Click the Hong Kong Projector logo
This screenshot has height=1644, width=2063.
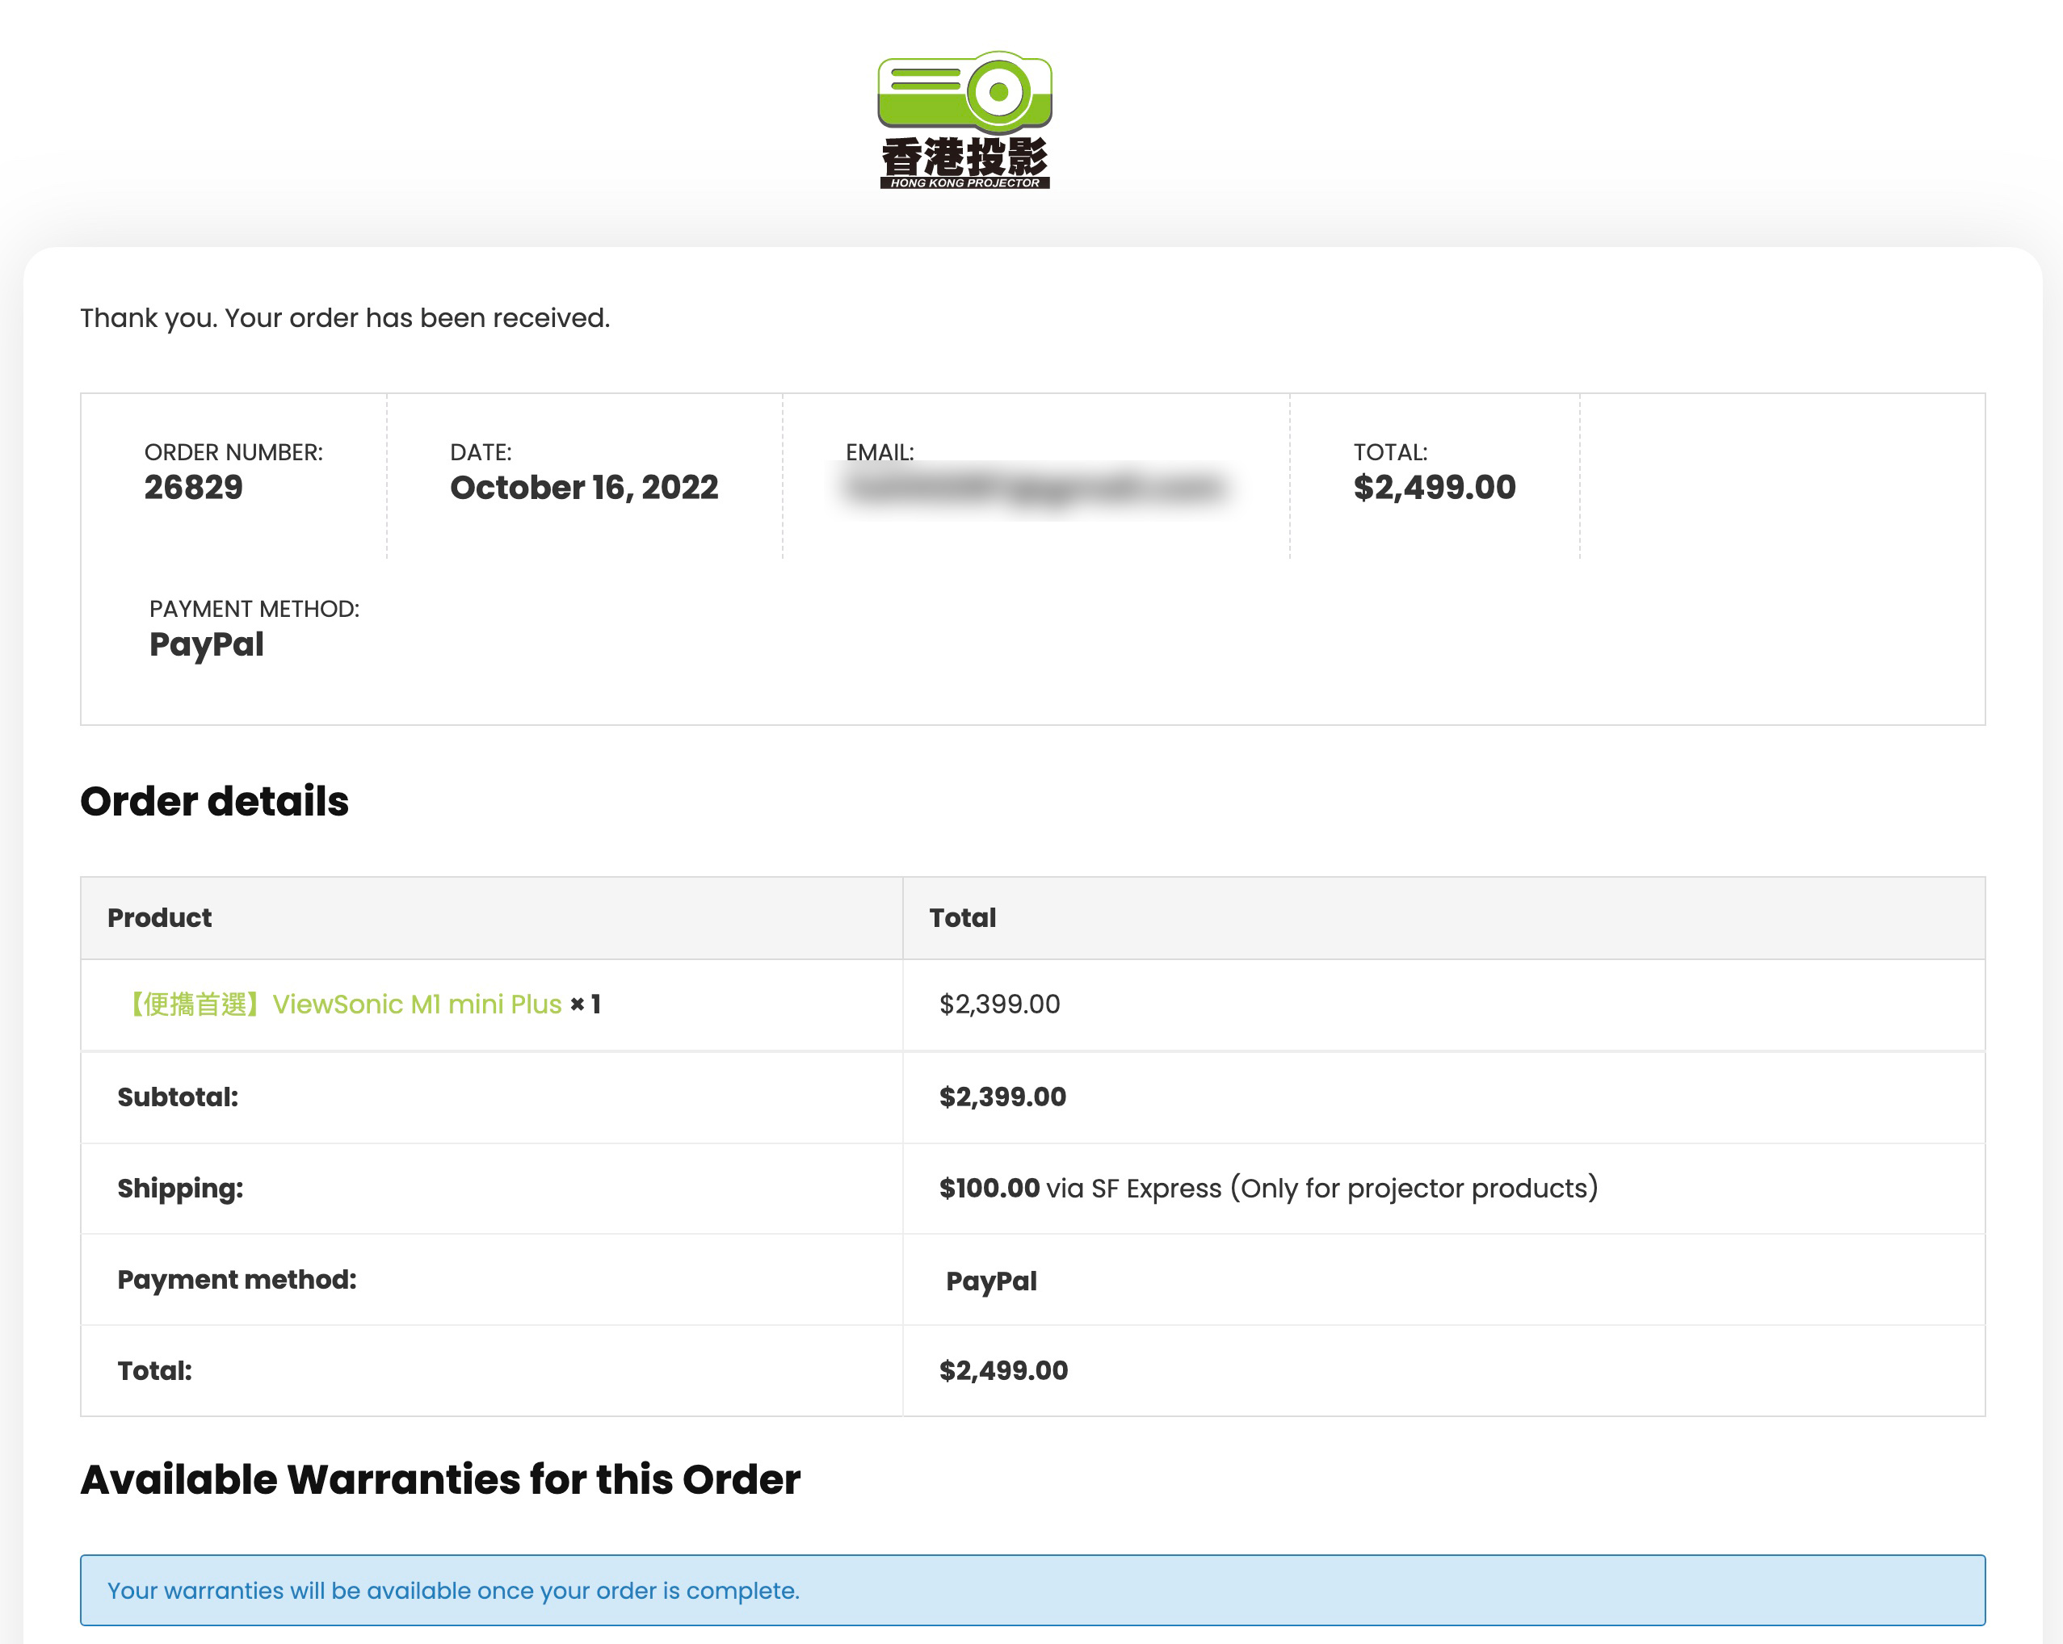pos(964,120)
